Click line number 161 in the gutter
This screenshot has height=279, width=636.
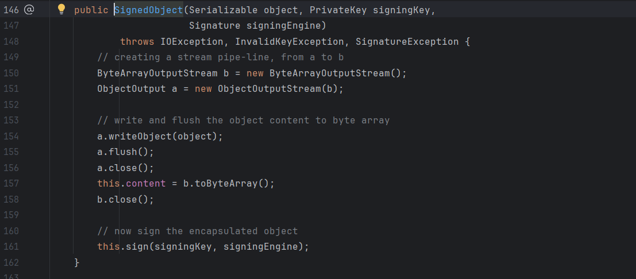click(x=11, y=247)
